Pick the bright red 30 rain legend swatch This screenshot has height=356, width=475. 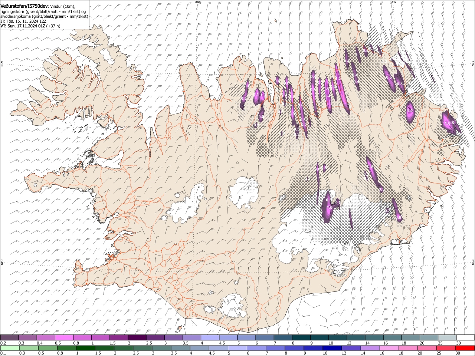click(465, 348)
